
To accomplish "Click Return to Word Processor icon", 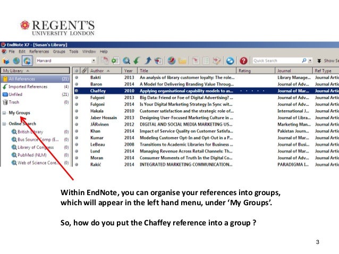I will 217,60.
